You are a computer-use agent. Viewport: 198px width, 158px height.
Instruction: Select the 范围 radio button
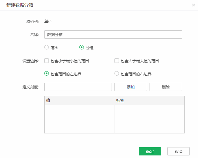click(x=47, y=48)
